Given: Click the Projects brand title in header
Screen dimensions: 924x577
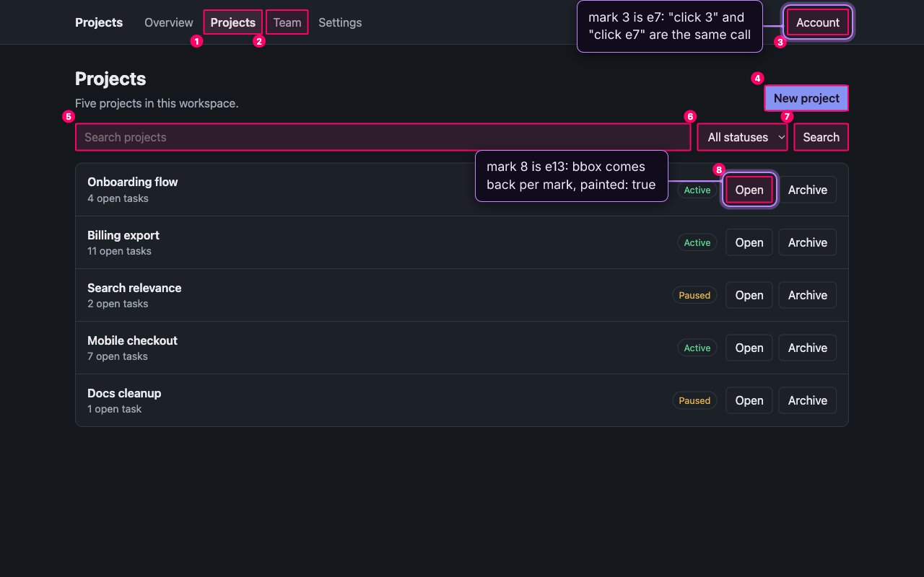Looking at the screenshot, I should [x=99, y=22].
